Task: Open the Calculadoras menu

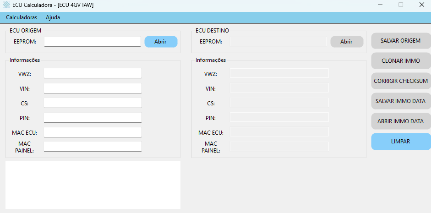Action: point(22,17)
